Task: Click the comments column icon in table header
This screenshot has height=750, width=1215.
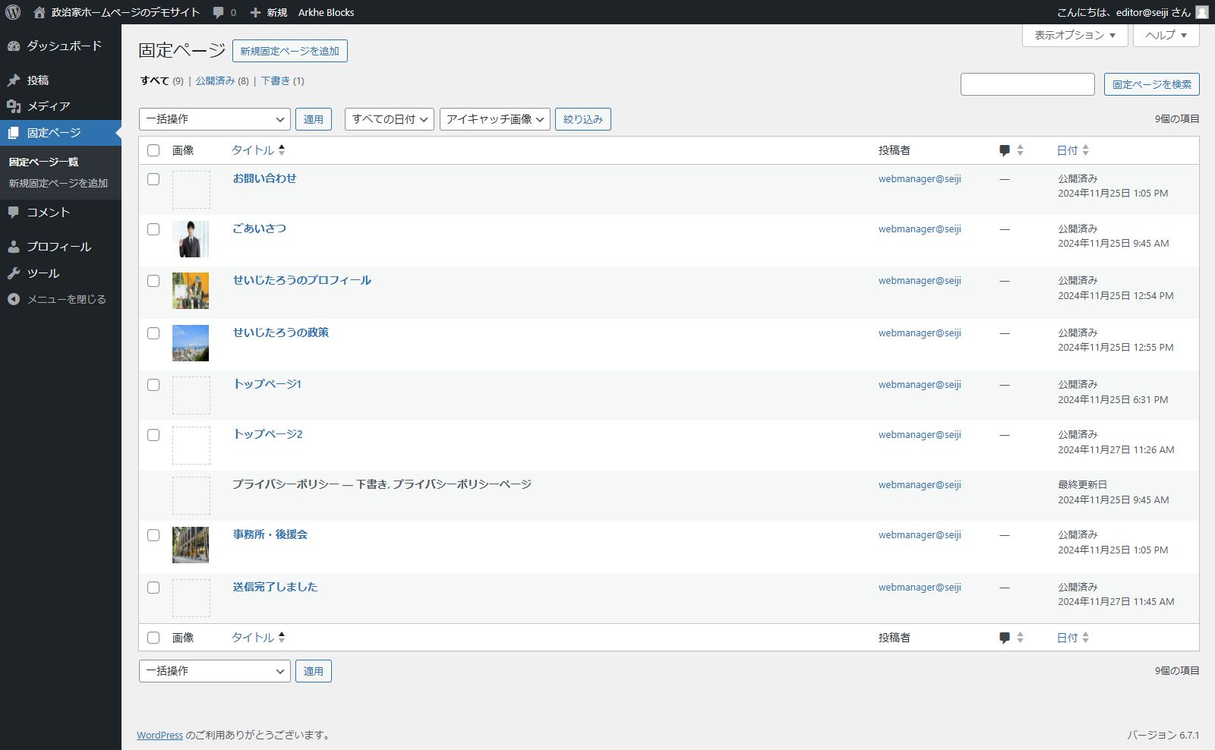Action: coord(1005,150)
